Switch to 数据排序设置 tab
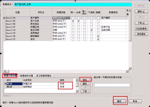 click(x=27, y=76)
